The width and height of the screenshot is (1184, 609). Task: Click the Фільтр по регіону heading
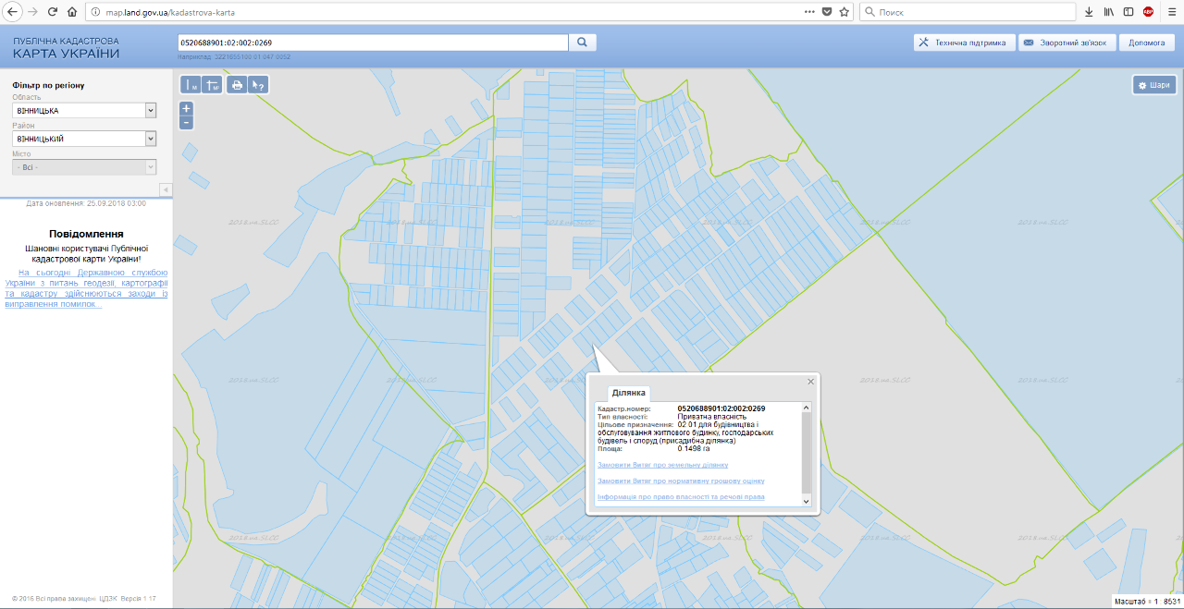tap(49, 85)
